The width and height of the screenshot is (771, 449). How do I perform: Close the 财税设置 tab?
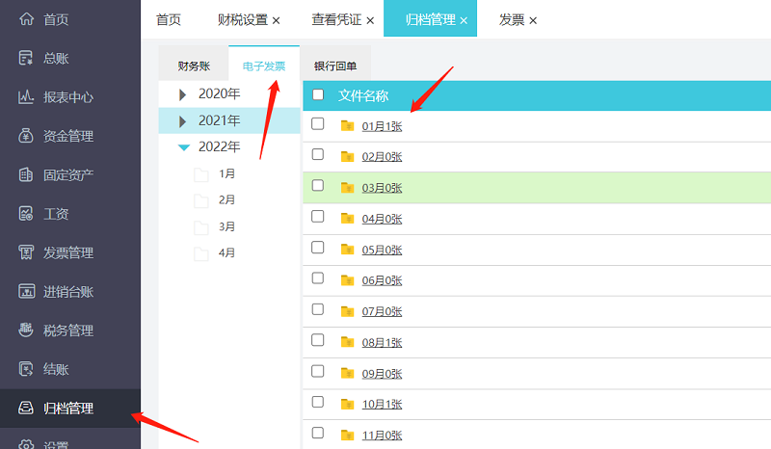pos(277,20)
